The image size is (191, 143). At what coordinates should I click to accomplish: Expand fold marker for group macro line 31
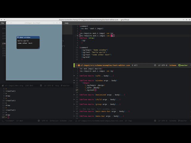pyautogui.click(x=74, y=104)
